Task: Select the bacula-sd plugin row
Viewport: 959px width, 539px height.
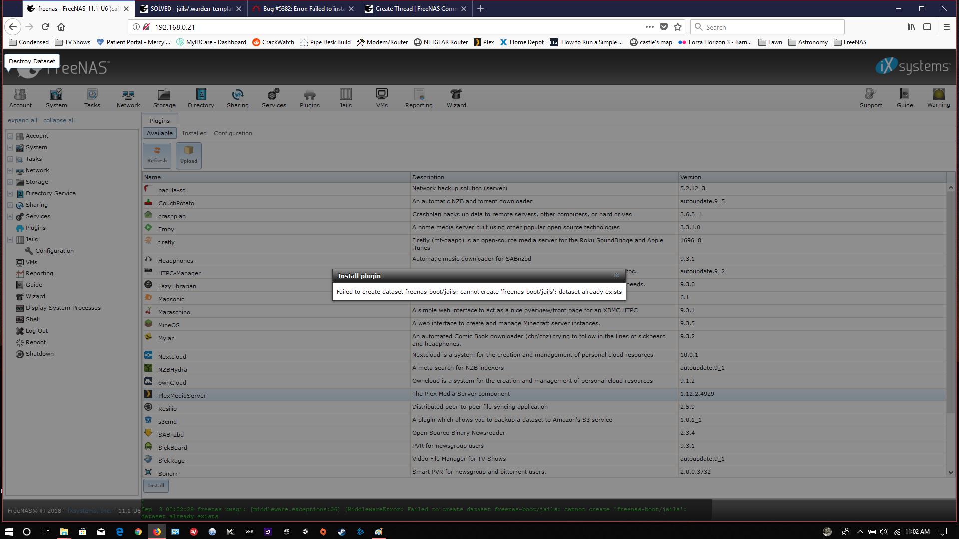Action: (544, 189)
